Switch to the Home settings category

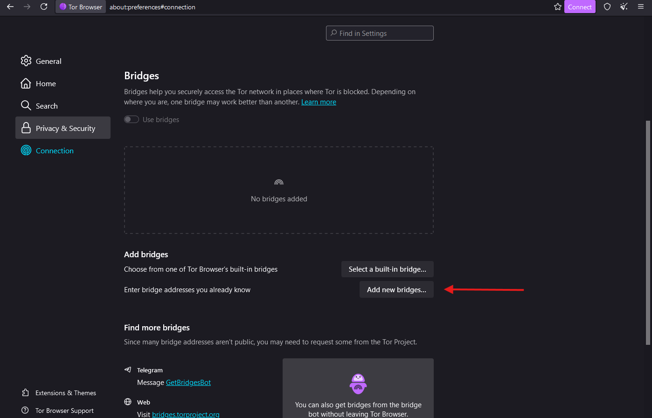(x=46, y=84)
